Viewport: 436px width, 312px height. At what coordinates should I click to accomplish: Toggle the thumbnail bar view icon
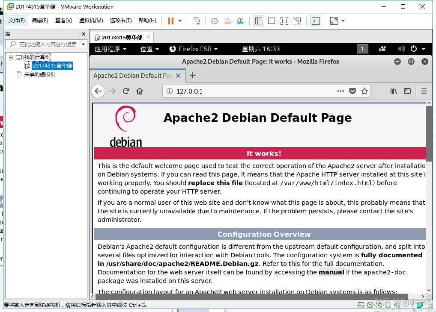pos(272,21)
